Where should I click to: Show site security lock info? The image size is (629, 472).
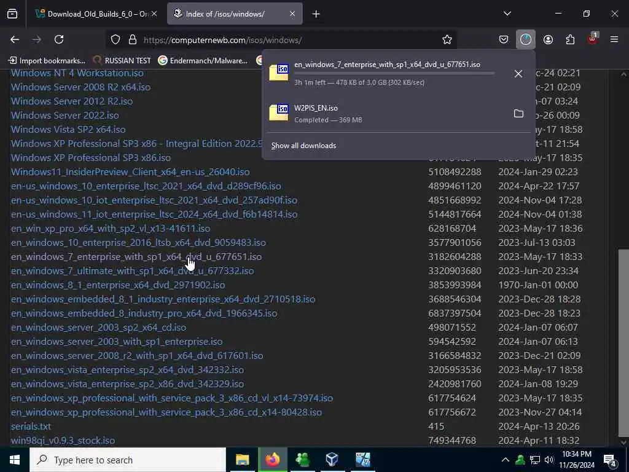133,39
